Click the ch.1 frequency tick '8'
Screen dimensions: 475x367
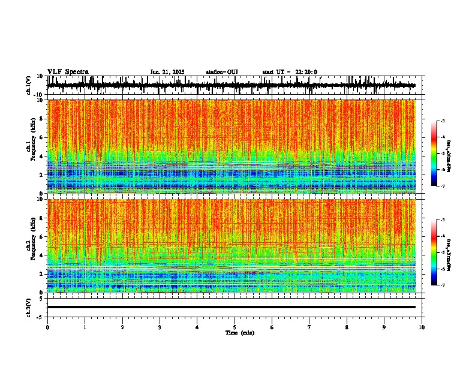point(41,119)
